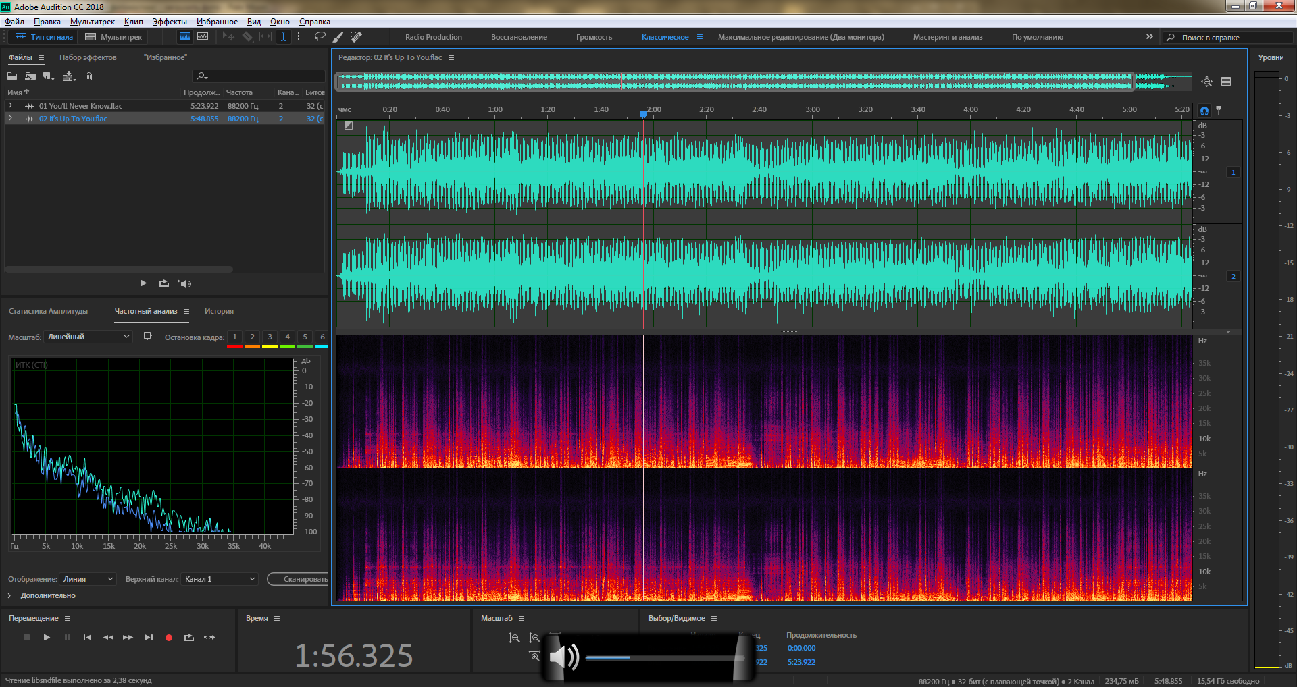Switch to История tab
Viewport: 1297px width, 687px height.
click(x=219, y=311)
